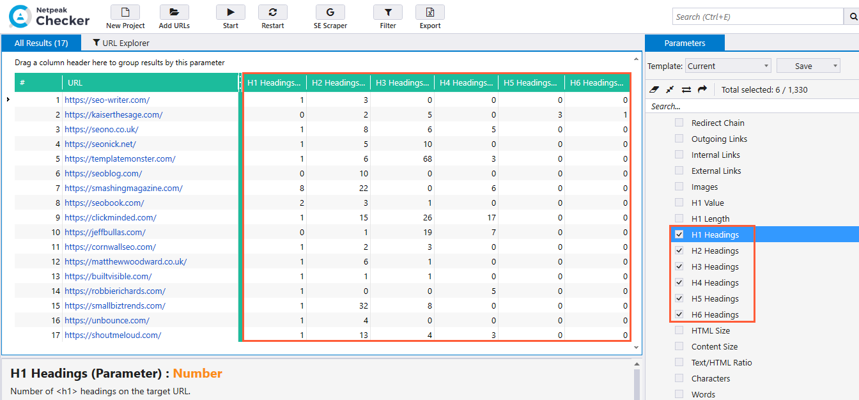Untick the H4 Headings checkbox

click(x=679, y=282)
